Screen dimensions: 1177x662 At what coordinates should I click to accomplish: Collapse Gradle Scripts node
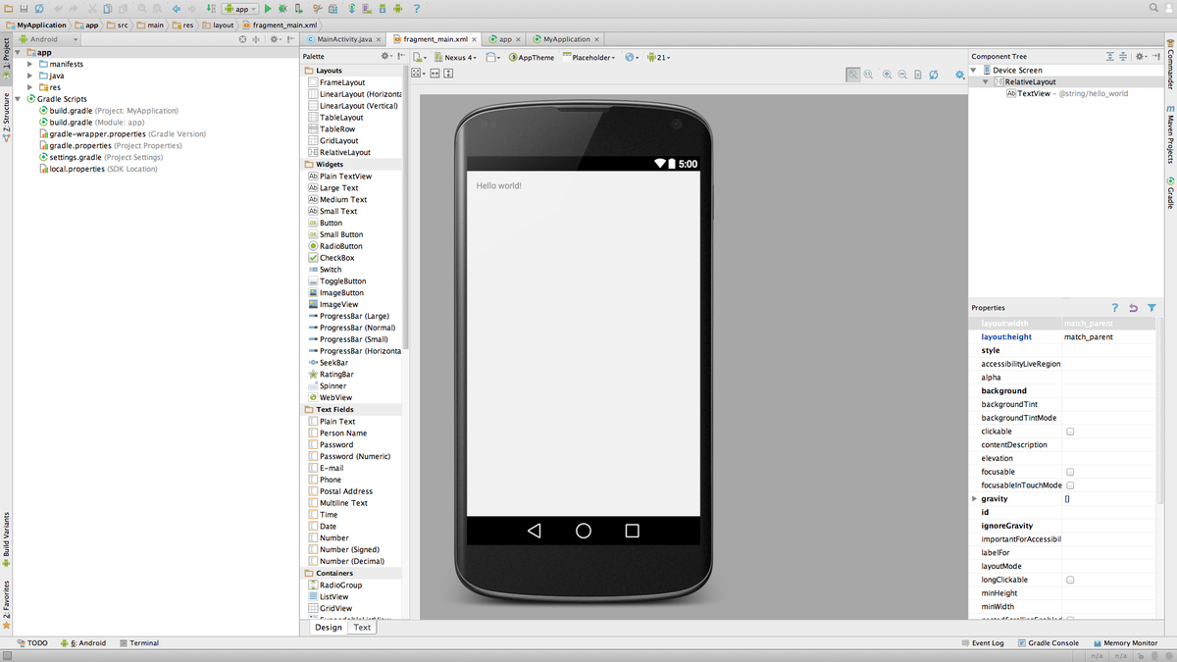click(18, 99)
